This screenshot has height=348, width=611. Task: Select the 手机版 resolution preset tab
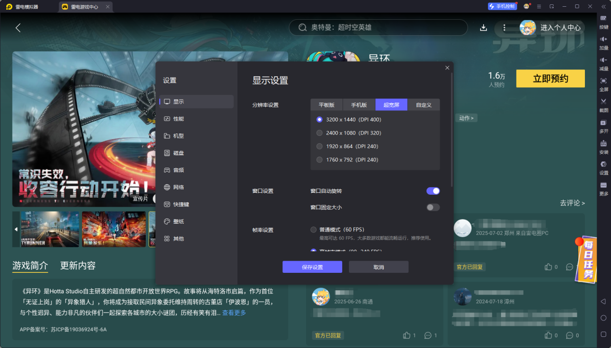coord(359,105)
